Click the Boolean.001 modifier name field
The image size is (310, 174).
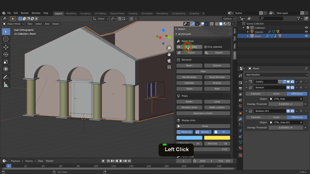point(270,111)
